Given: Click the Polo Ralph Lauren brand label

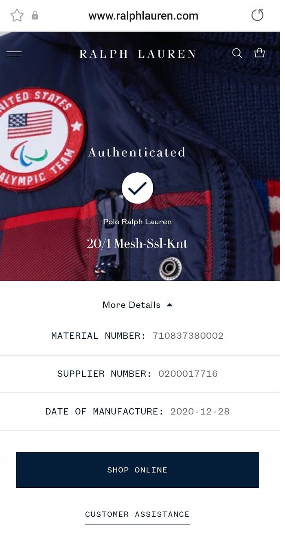Looking at the screenshot, I should coord(137,222).
